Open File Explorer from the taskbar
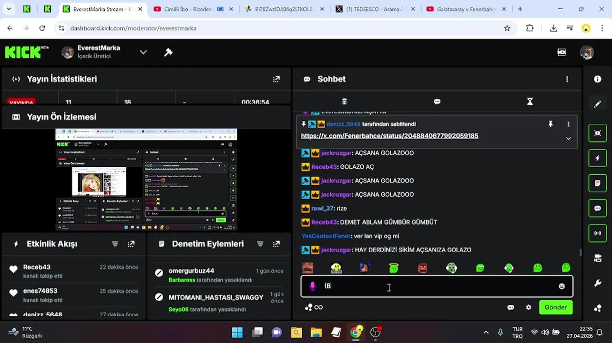The image size is (612, 343). [316, 332]
